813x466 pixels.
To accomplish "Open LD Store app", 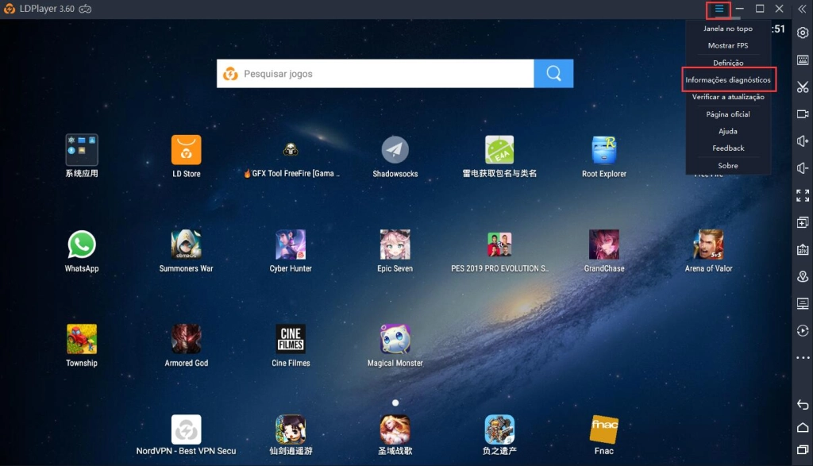I will point(186,156).
